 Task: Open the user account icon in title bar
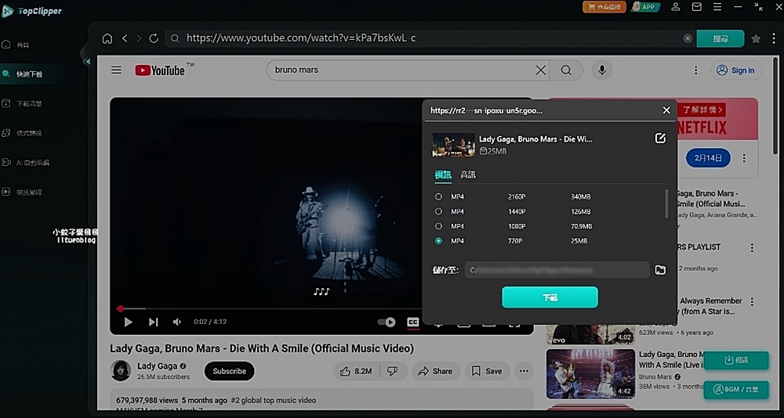(676, 7)
